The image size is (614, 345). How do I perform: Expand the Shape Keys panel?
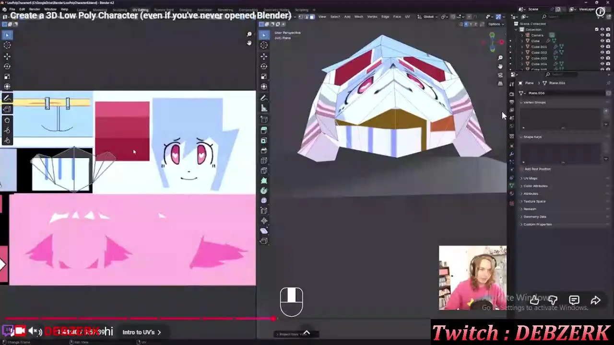pyautogui.click(x=532, y=137)
